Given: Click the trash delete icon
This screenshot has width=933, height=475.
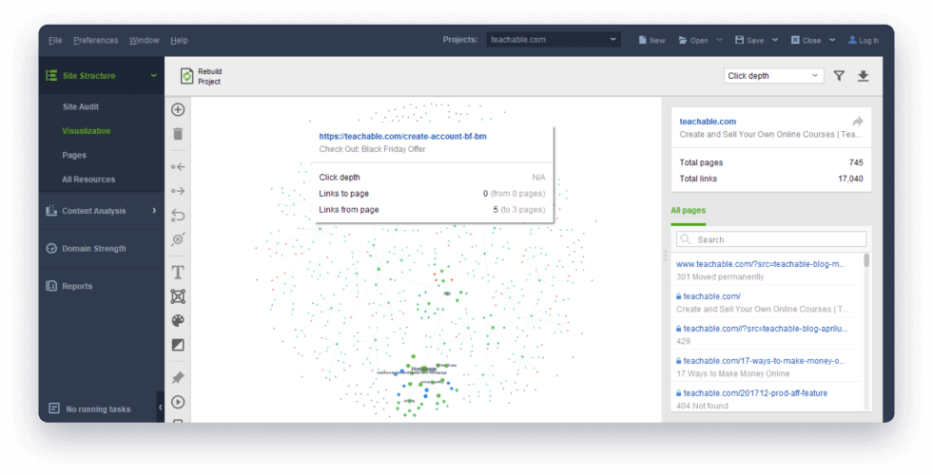Looking at the screenshot, I should point(178,134).
